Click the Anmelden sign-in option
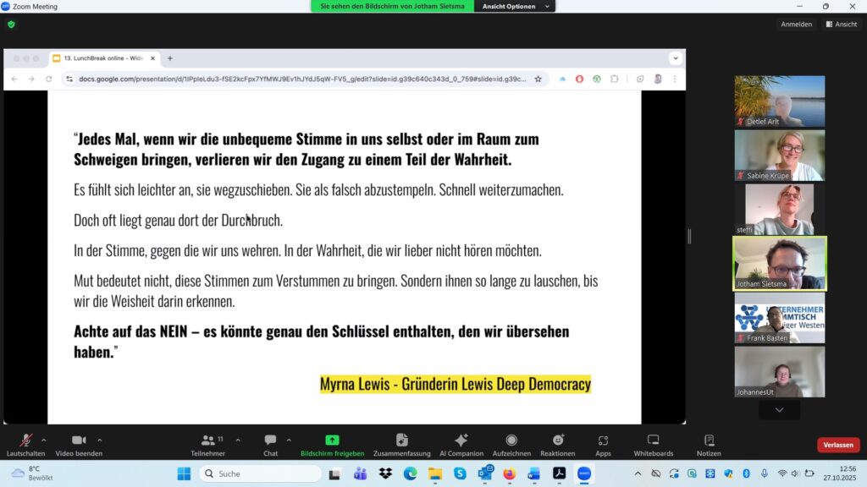 tap(796, 25)
